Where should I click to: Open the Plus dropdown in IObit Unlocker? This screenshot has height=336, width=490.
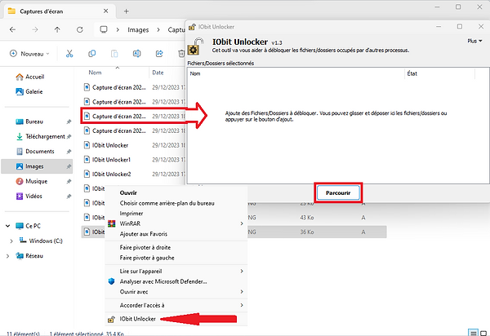[x=474, y=41]
